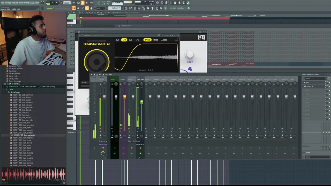Open the Browser via toolbar icon
Image resolution: width=331 pixels, height=186 pixels.
tap(144, 8)
